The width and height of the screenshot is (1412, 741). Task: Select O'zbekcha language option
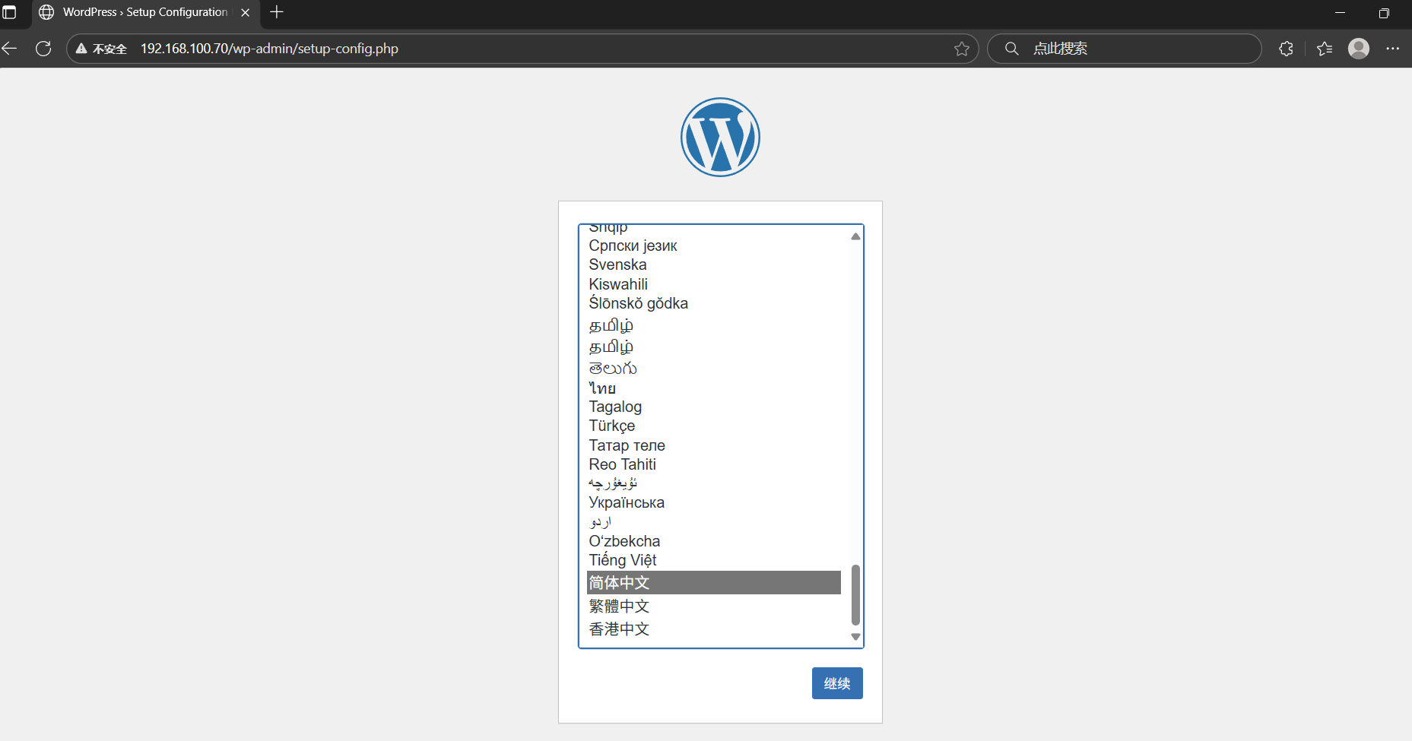tap(714, 541)
